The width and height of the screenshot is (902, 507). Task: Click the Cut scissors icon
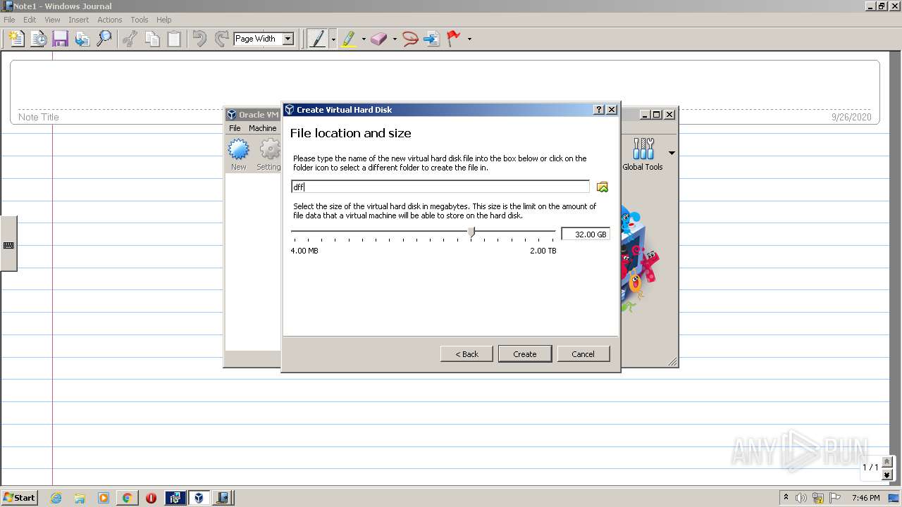point(130,39)
